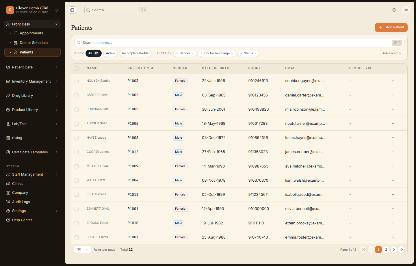Select the All 12 quick filter

point(94,53)
